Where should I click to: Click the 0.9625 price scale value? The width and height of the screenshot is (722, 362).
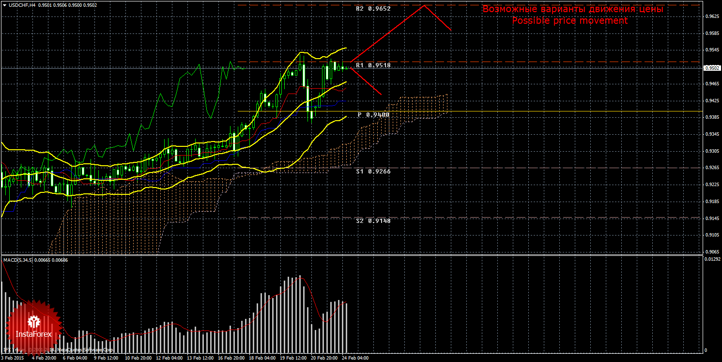click(711, 16)
